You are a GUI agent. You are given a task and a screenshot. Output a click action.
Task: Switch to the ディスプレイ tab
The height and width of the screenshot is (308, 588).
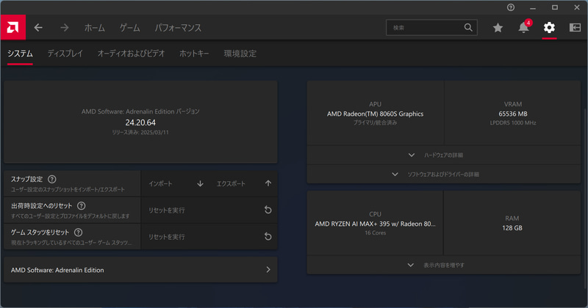(65, 54)
